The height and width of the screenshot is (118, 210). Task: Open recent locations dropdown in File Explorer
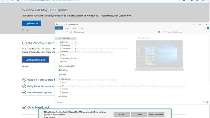click(x=65, y=32)
